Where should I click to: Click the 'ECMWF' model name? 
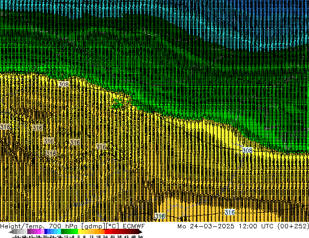[x=134, y=226]
